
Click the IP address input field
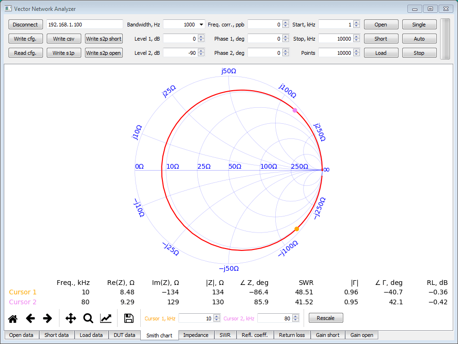coord(85,24)
